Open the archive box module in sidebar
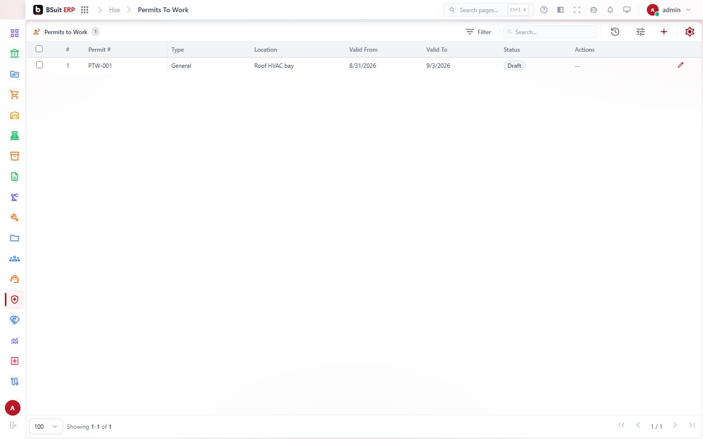Viewport: 703px width, 439px height. [15, 156]
